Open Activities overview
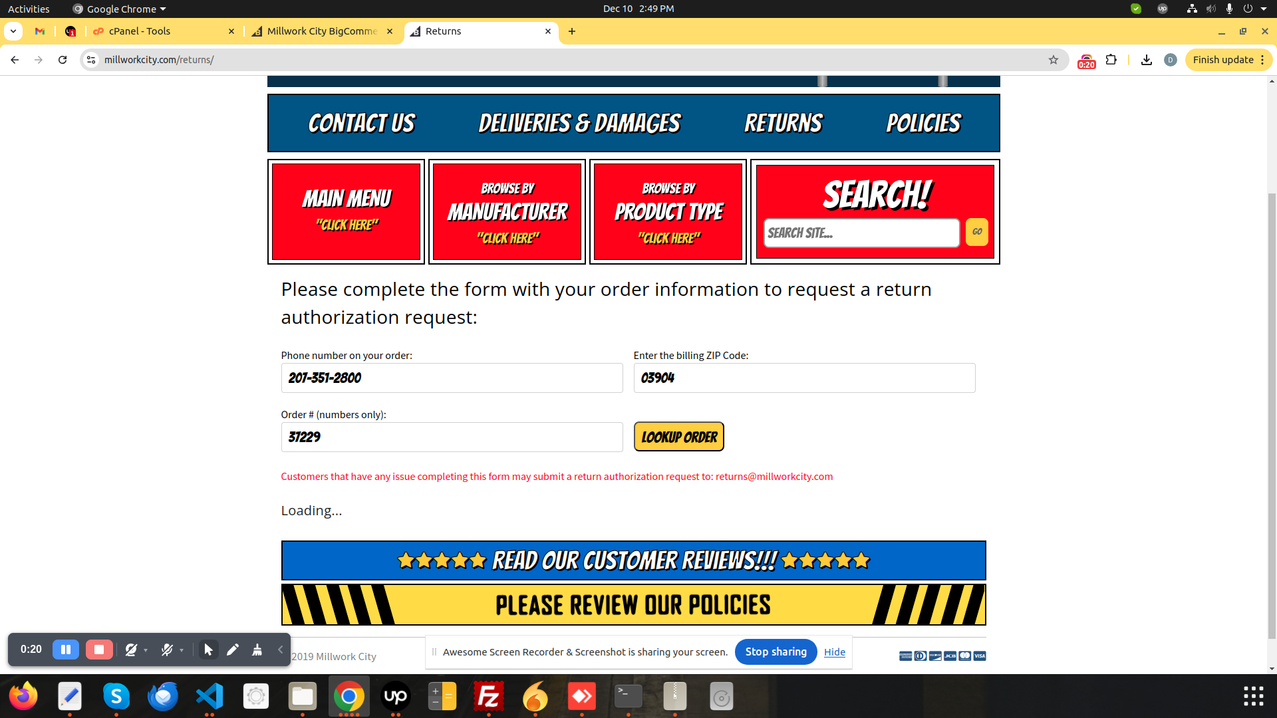This screenshot has width=1277, height=718. click(x=29, y=9)
